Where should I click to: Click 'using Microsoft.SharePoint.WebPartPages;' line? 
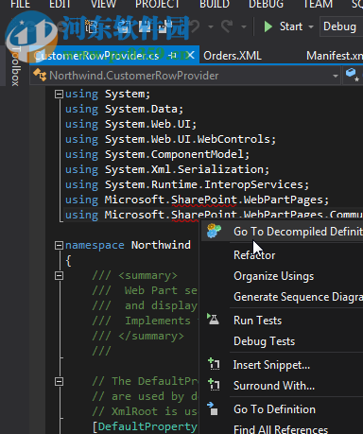click(197, 200)
